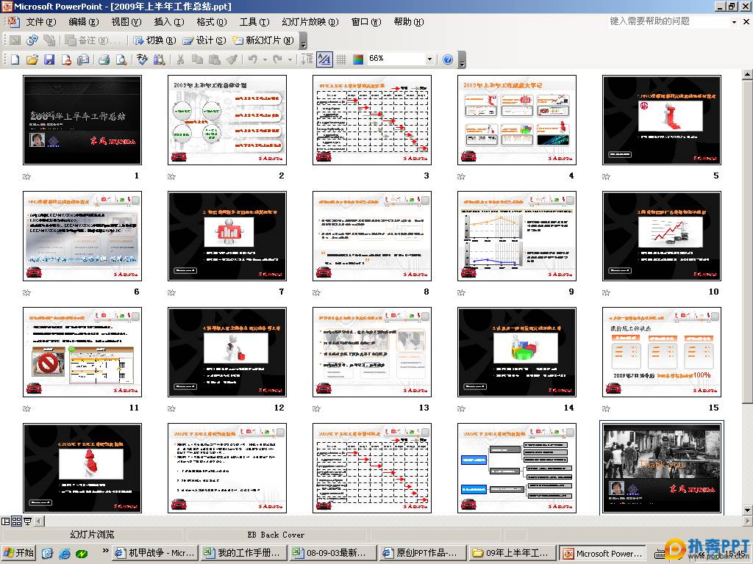753x564 pixels.
Task: Expand hidden quick launch icons with the chevron
Action: coord(106,551)
